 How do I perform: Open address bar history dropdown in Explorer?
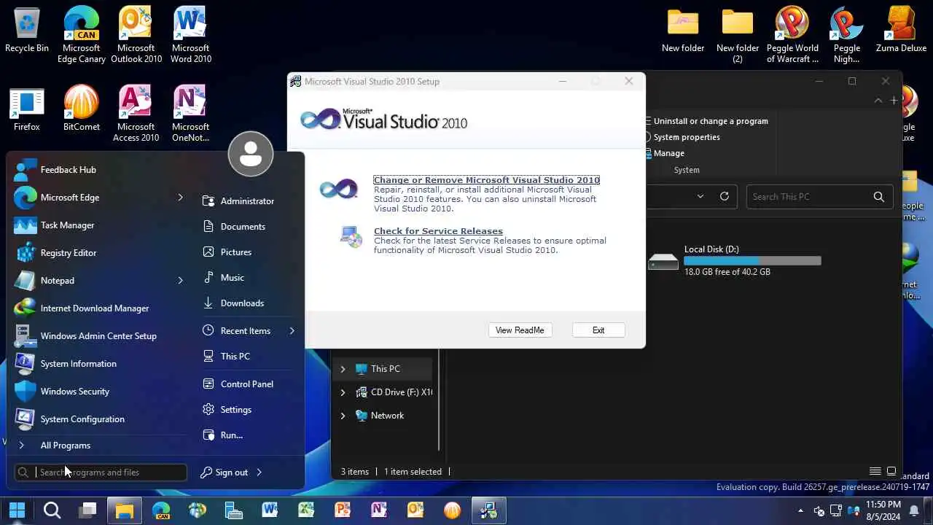[700, 196]
